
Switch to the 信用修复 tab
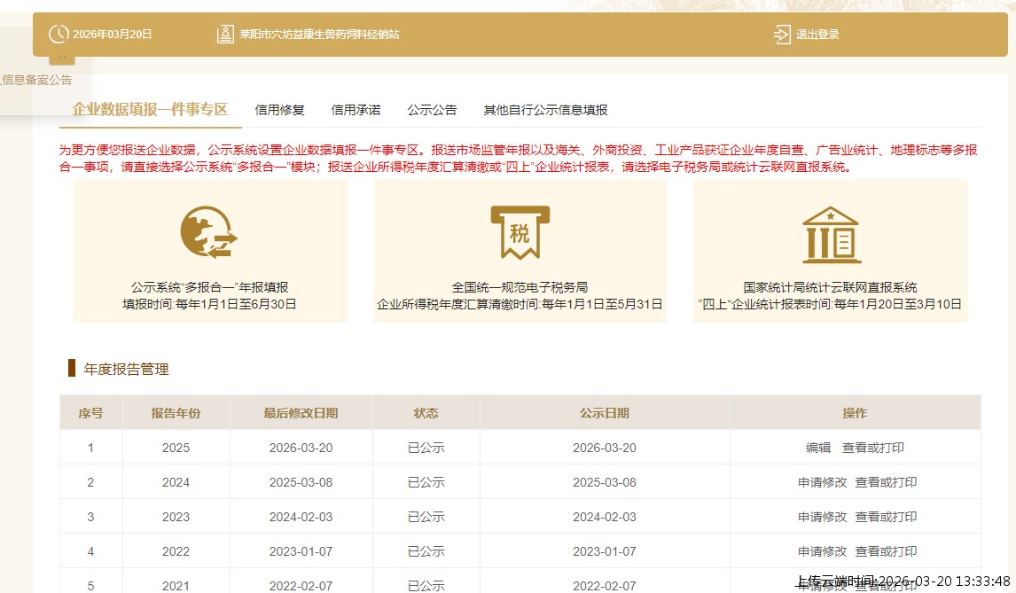point(279,110)
